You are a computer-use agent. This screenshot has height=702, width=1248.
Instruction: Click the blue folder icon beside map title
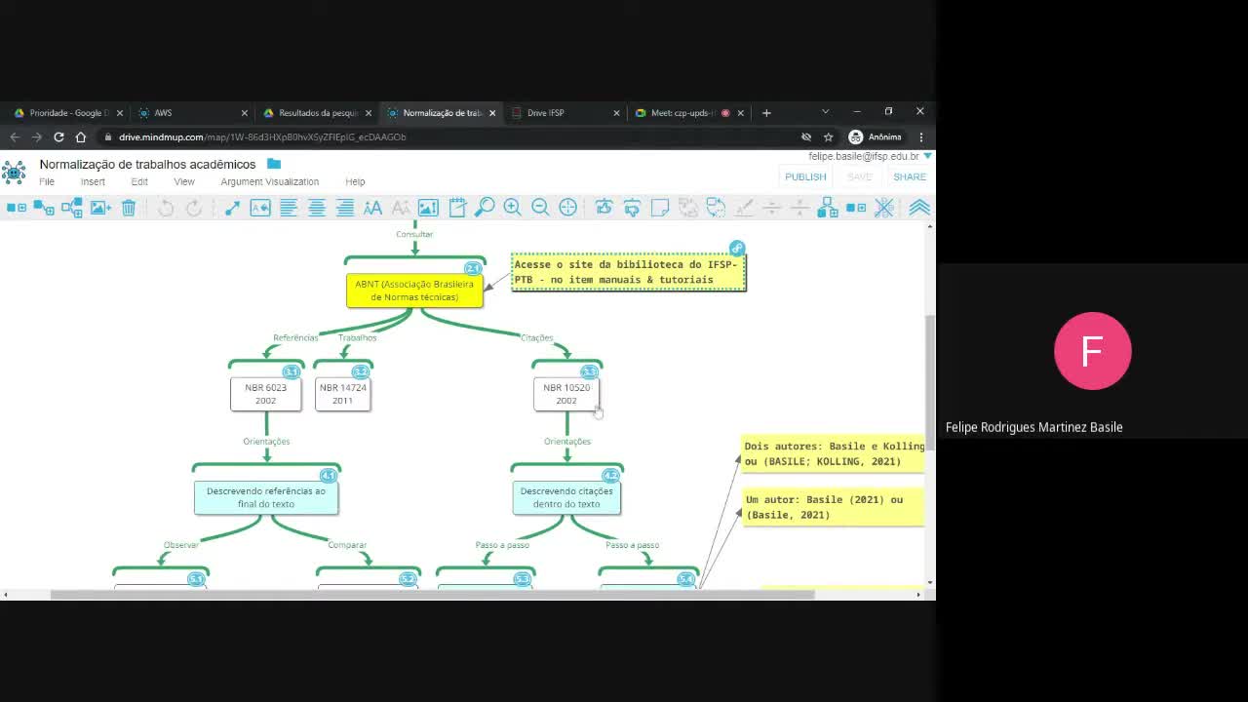[274, 164]
